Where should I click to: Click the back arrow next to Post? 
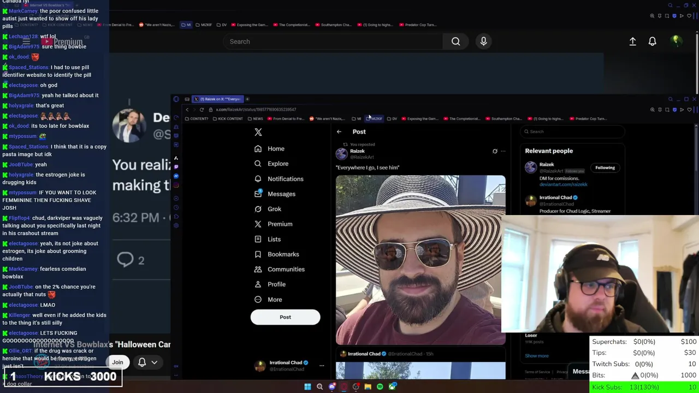(339, 132)
